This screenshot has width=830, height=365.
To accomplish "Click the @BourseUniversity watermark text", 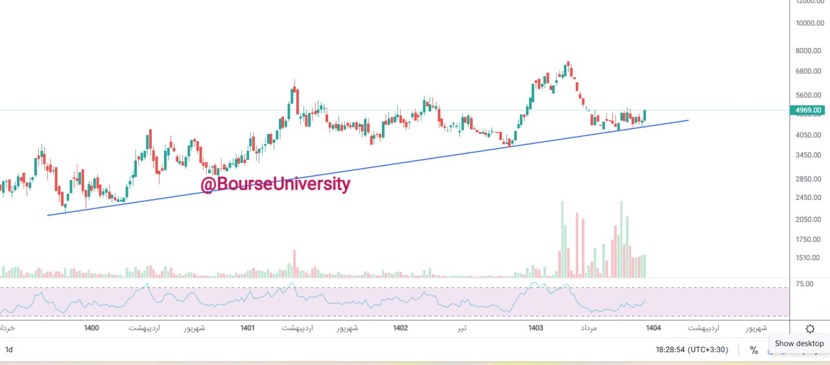I will coord(275,184).
